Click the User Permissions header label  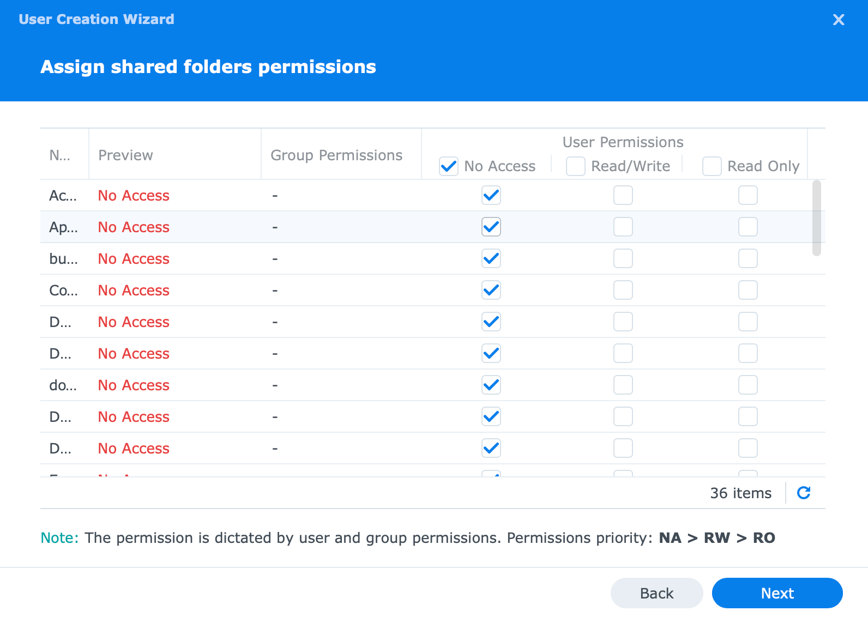coord(623,142)
